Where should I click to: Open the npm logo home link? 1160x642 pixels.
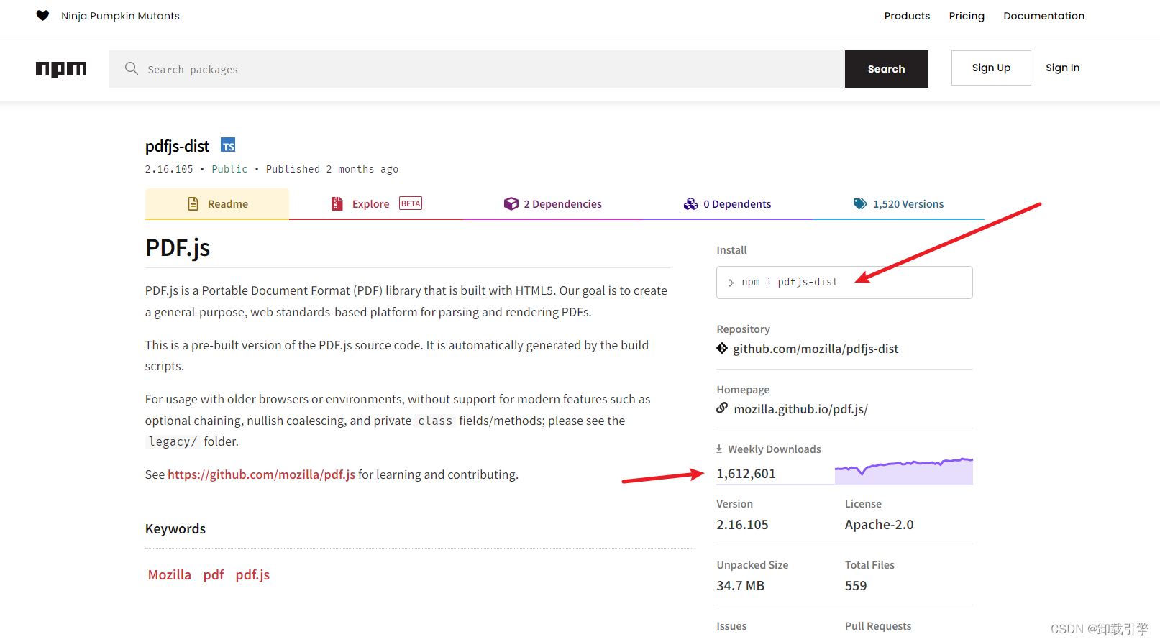61,69
